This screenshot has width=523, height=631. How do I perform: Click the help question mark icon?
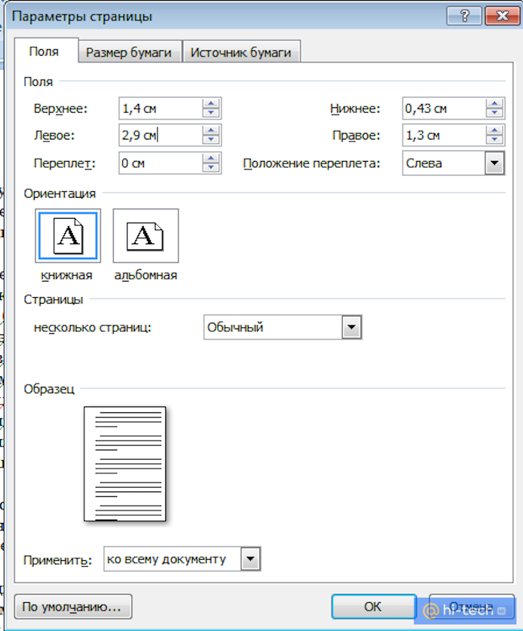(464, 16)
